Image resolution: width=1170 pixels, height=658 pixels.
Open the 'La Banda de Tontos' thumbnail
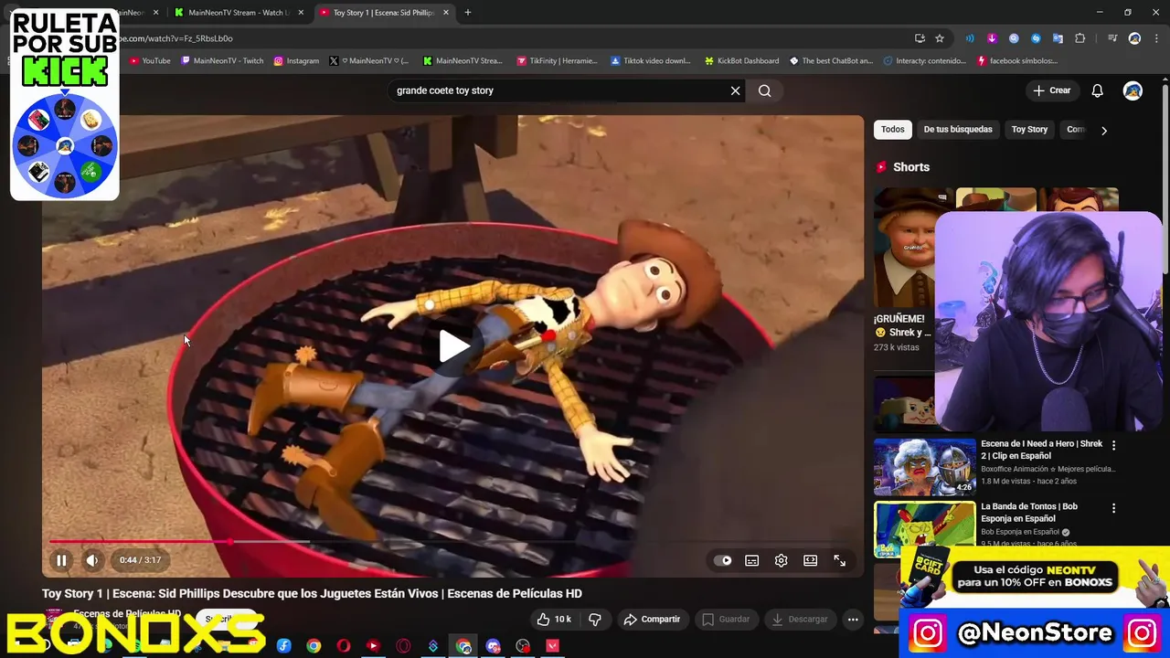tap(924, 529)
